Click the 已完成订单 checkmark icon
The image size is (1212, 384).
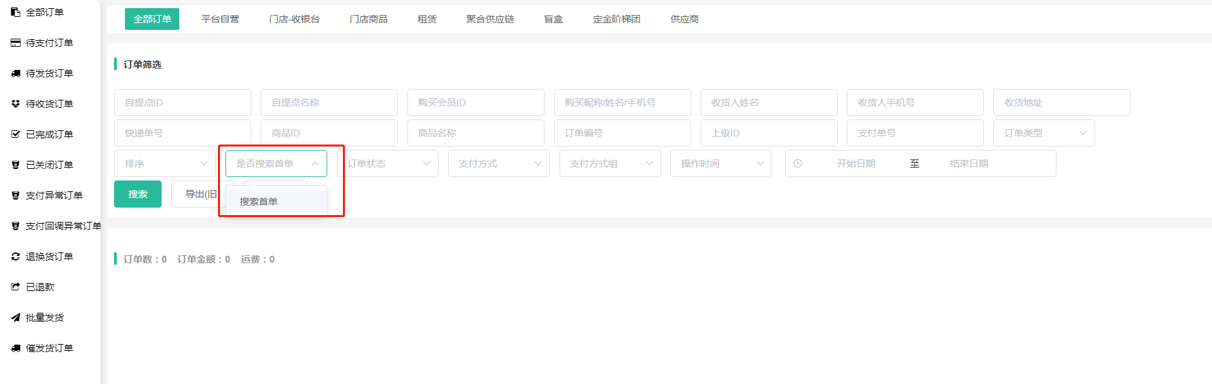point(16,134)
